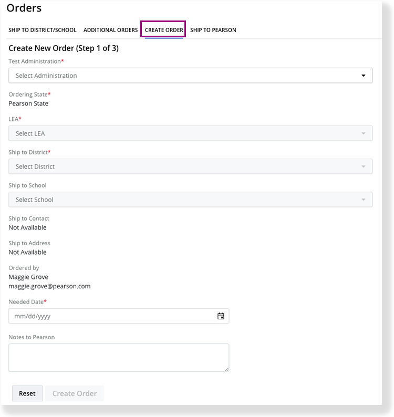Open the Select District dropdown
This screenshot has height=417, width=394.
point(191,166)
